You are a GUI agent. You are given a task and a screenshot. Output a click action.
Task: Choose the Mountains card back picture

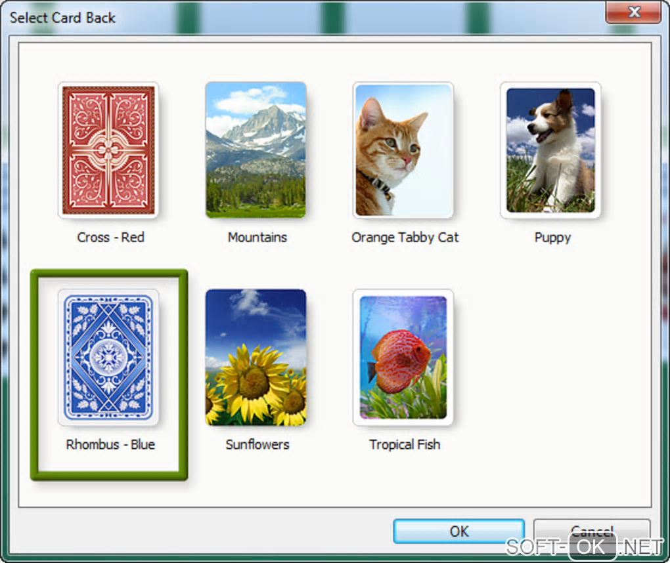pos(256,150)
